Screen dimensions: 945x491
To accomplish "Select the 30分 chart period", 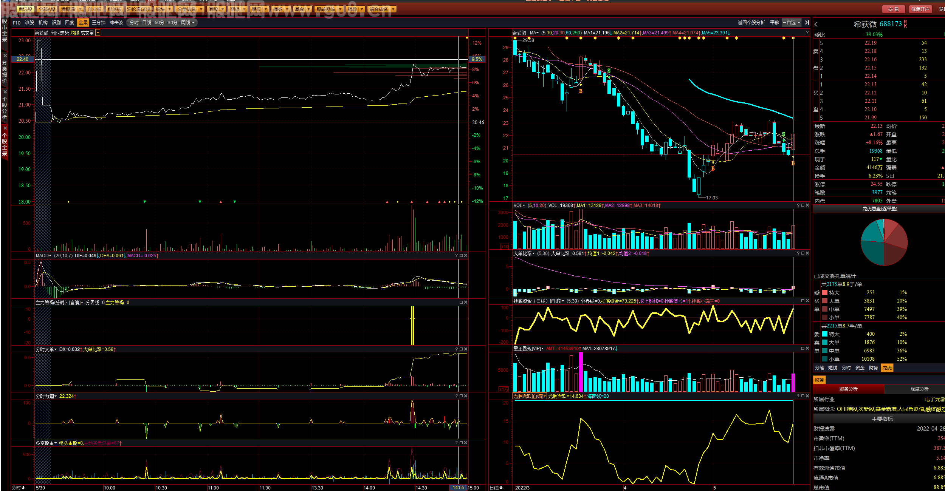I will coord(173,23).
